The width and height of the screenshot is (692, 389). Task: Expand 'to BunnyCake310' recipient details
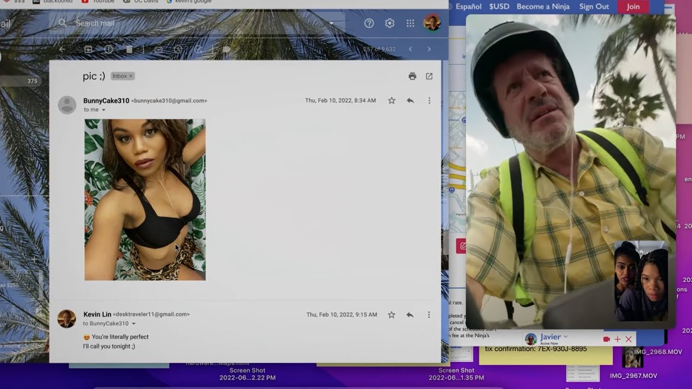[x=134, y=324]
